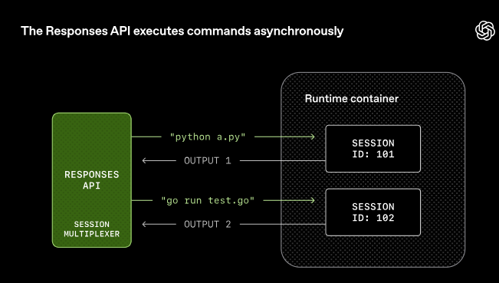Image resolution: width=499 pixels, height=283 pixels.
Task: Select the SESSION ID: 101 box
Action: pos(373,149)
